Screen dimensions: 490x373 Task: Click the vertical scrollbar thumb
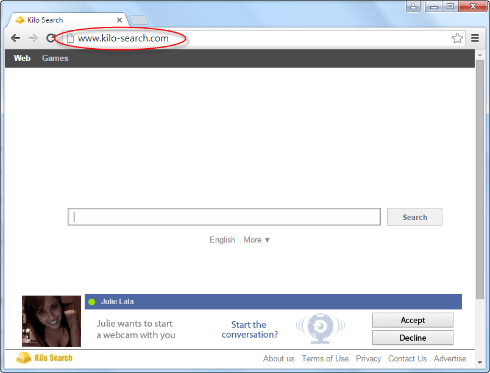coord(480,180)
